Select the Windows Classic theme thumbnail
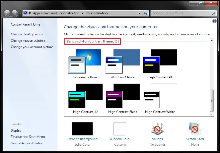The height and width of the screenshot is (153, 220). (123, 61)
